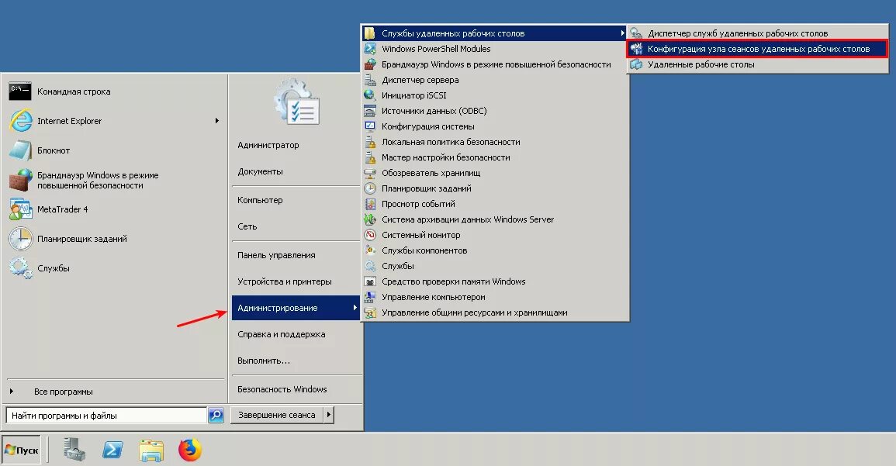Open Выполнить… run dialog

pos(264,361)
